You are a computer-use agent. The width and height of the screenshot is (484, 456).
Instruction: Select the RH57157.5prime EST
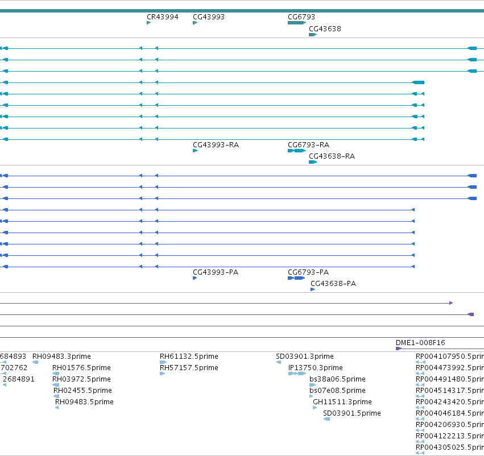tap(162, 374)
